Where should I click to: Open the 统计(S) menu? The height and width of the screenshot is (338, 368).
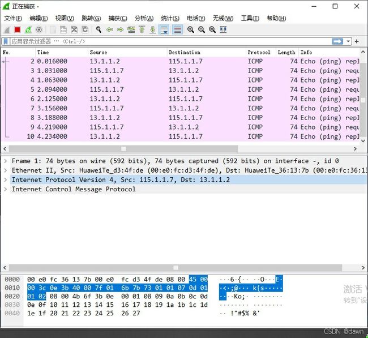point(170,18)
